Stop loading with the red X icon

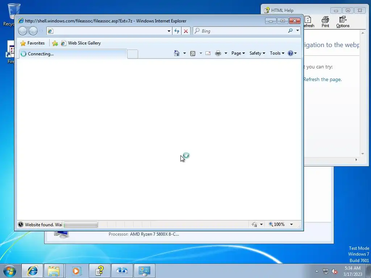186,31
